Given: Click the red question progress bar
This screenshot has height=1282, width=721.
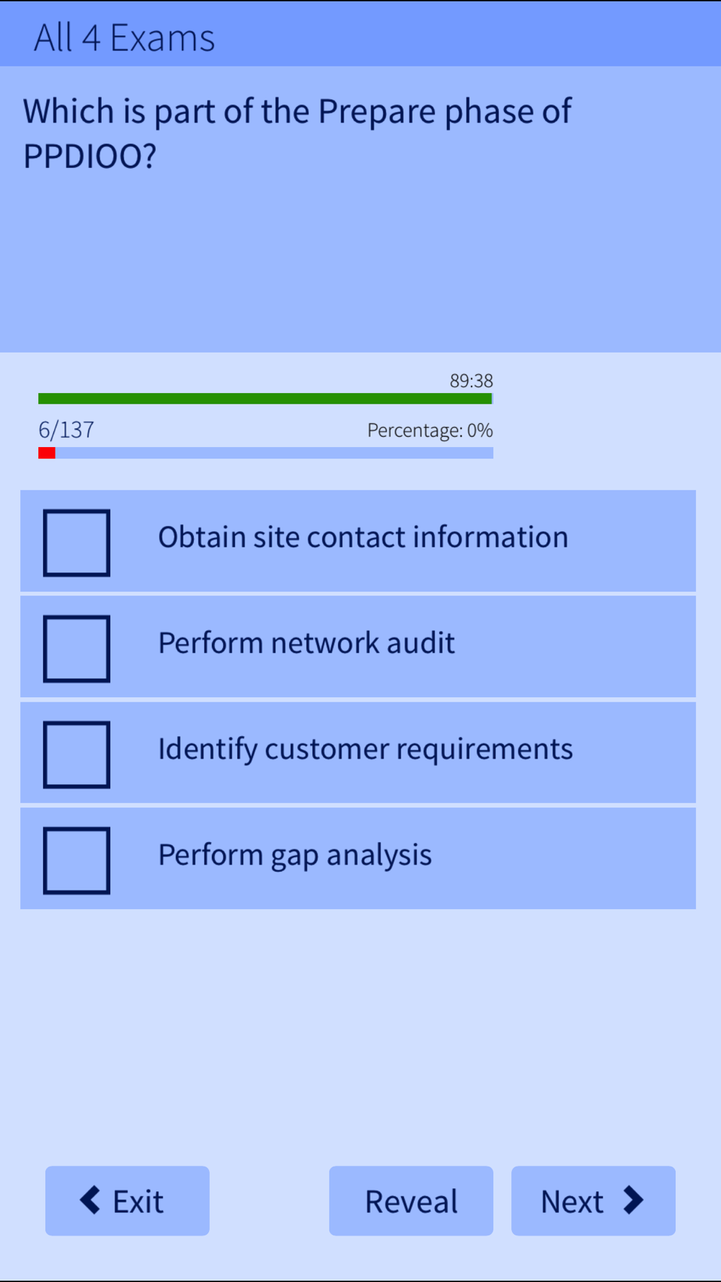Looking at the screenshot, I should point(47,453).
